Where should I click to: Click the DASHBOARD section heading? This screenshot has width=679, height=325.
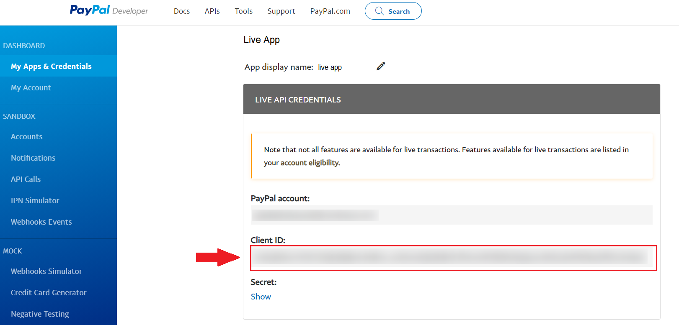24,46
